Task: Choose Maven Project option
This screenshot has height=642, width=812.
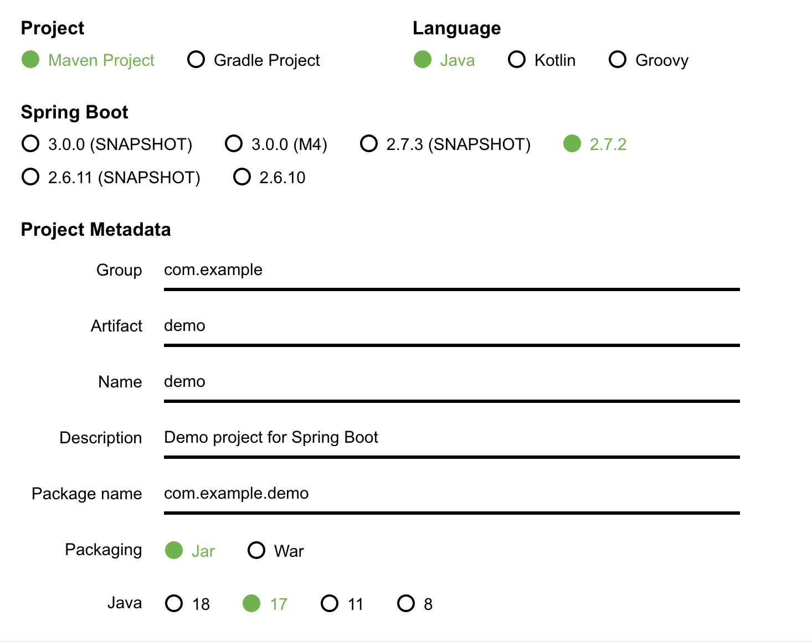Action: [31, 60]
